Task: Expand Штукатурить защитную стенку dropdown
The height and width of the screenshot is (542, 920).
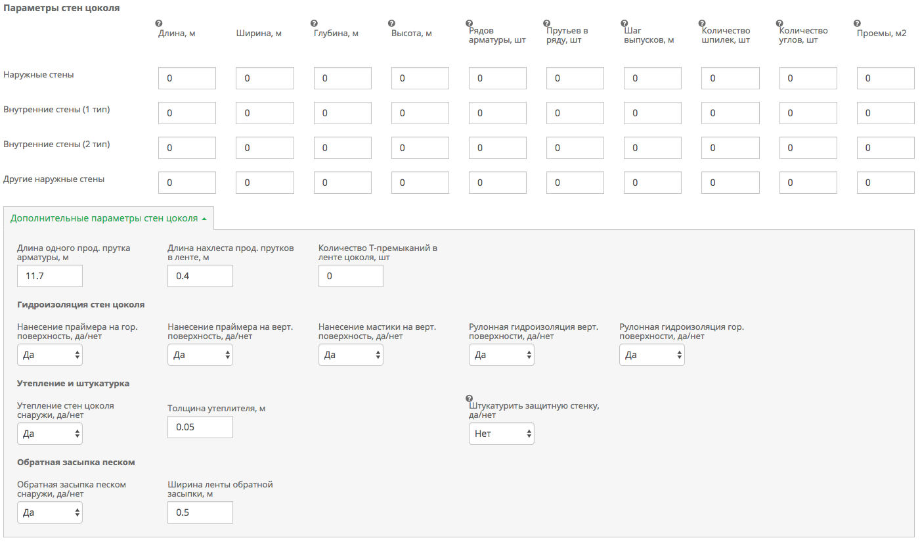Action: pyautogui.click(x=501, y=434)
